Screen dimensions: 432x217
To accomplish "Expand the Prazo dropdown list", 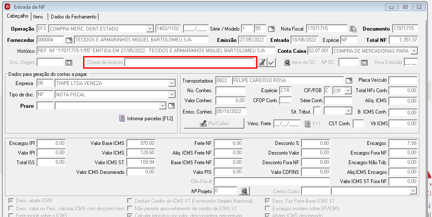I will 162,106.
